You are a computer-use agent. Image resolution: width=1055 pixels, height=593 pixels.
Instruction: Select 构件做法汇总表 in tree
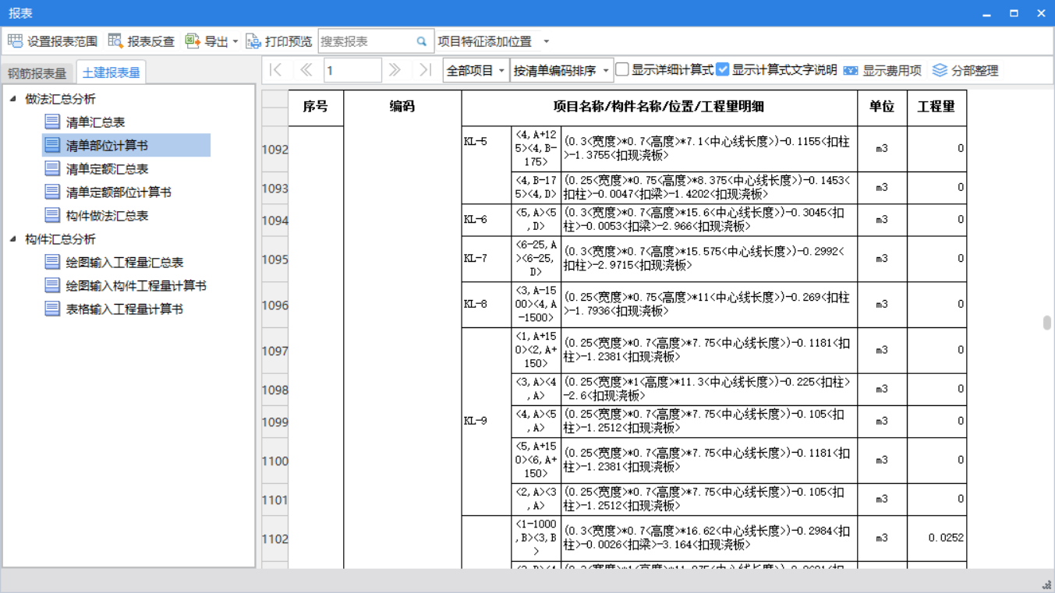coord(107,216)
